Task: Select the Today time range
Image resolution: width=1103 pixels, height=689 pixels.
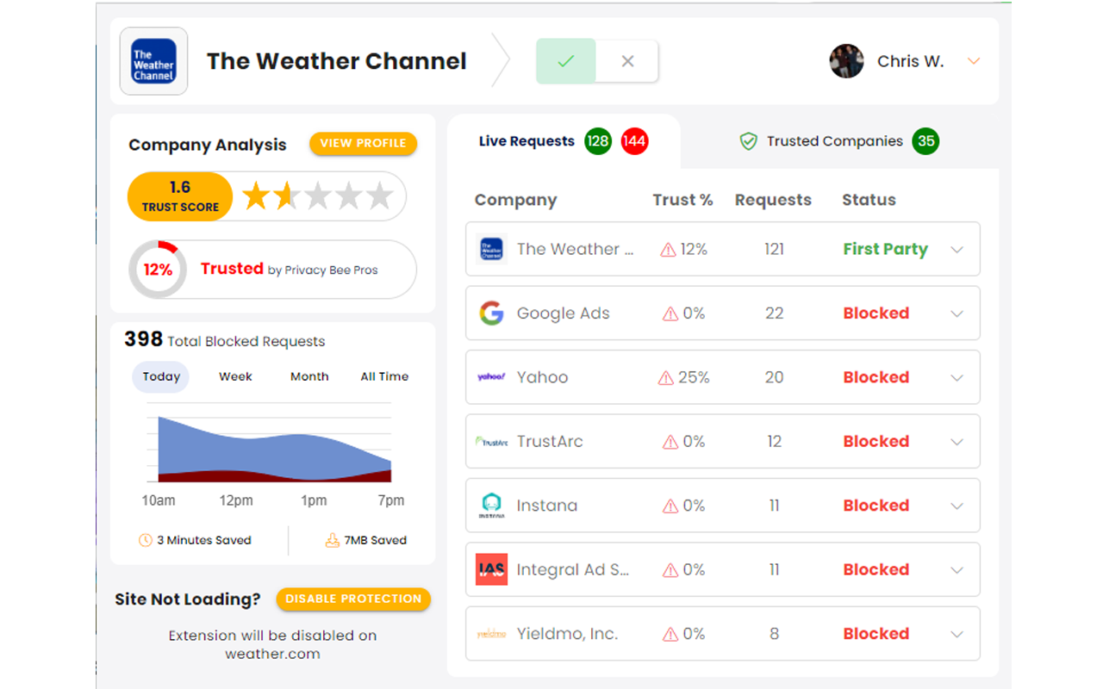Action: click(161, 376)
